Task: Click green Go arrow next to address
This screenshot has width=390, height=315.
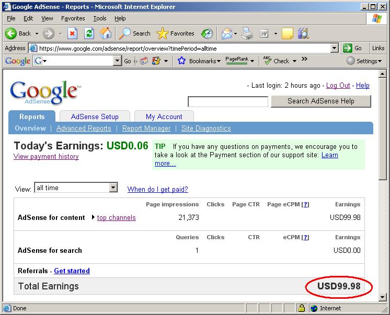Action: pos(348,48)
